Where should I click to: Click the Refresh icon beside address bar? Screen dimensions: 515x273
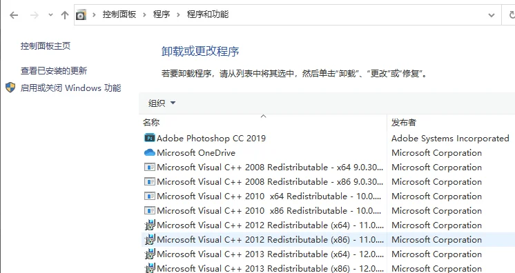(512, 14)
